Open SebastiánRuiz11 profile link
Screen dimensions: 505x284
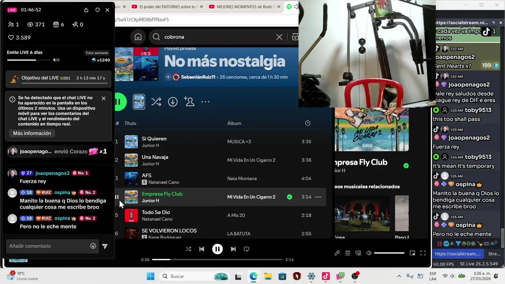pyautogui.click(x=198, y=77)
